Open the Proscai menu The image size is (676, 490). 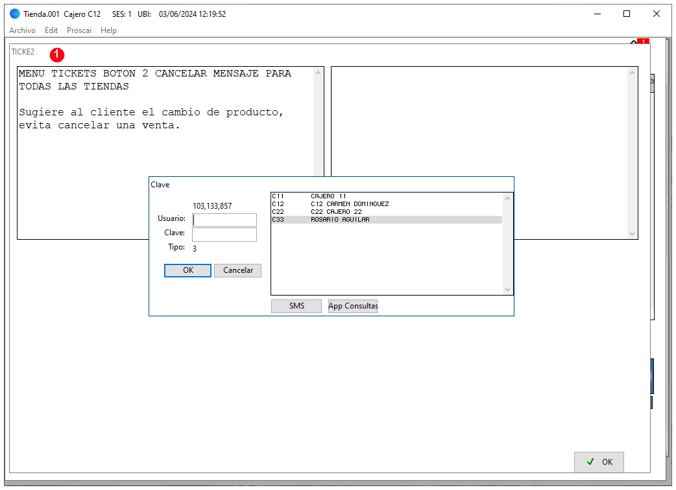coord(79,30)
